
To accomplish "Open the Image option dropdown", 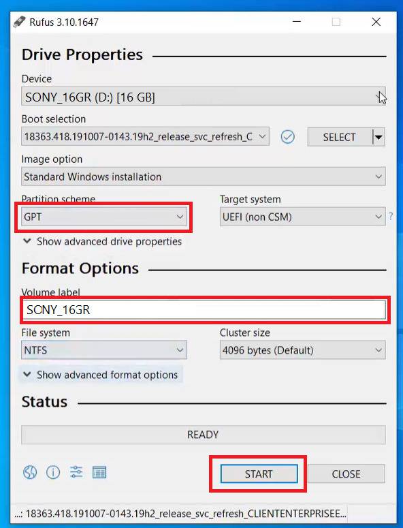I will [x=204, y=176].
